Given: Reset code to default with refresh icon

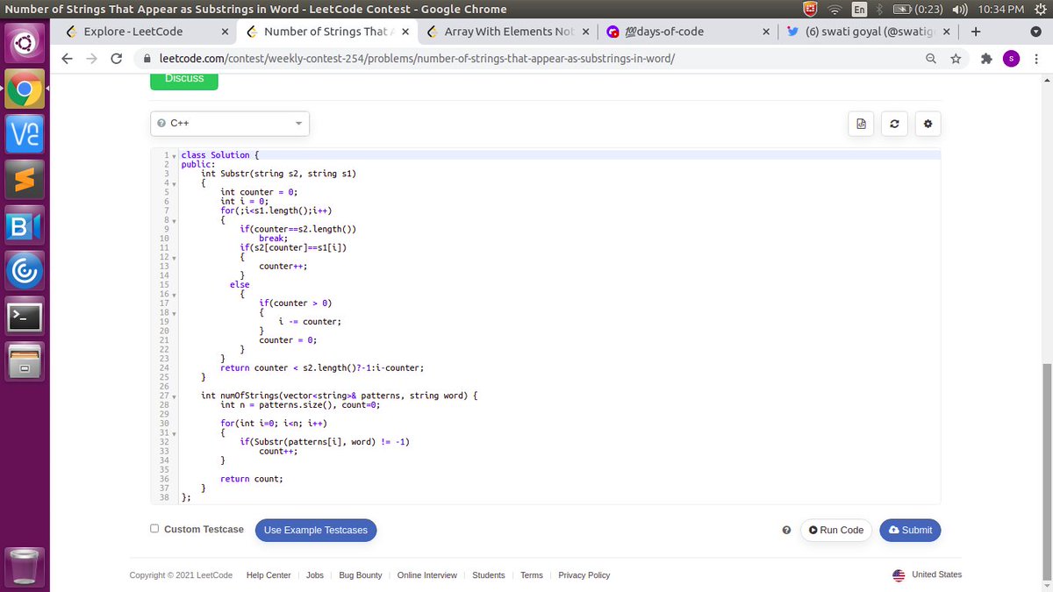Looking at the screenshot, I should [893, 124].
